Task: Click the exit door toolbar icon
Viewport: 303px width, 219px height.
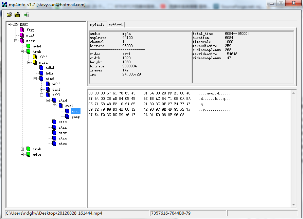Action: click(x=27, y=15)
